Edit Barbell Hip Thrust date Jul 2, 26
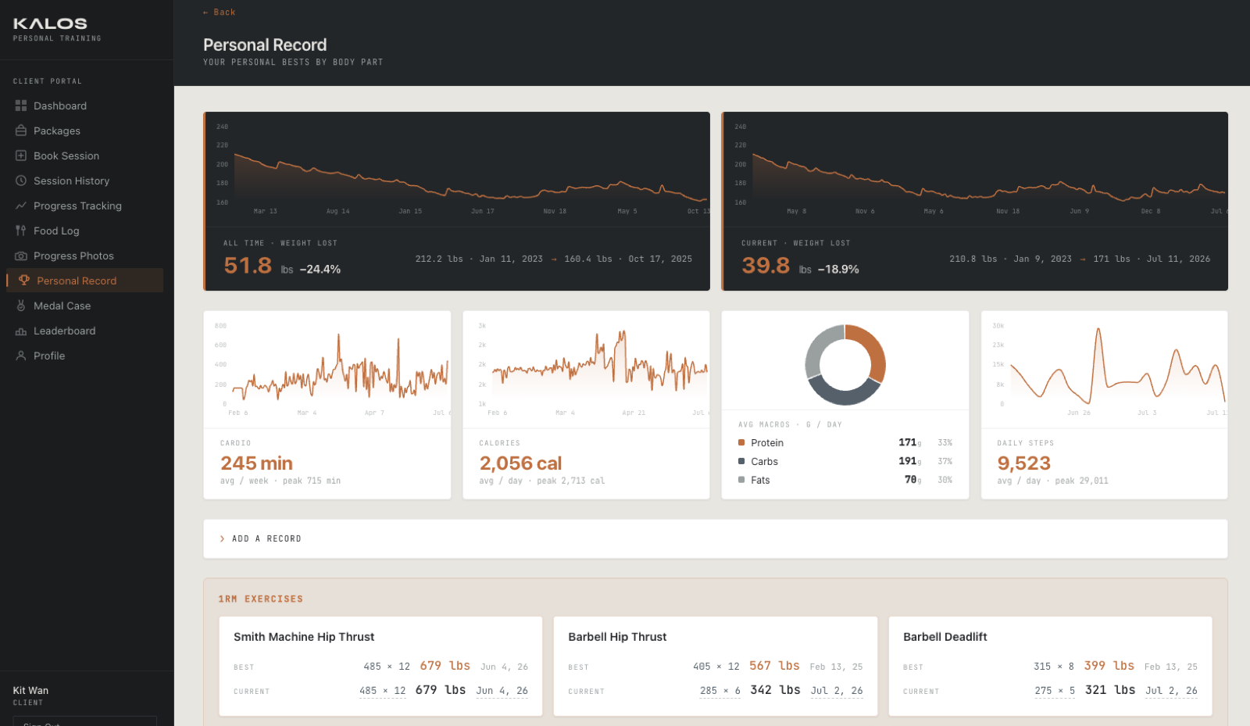This screenshot has width=1250, height=726. [x=837, y=691]
